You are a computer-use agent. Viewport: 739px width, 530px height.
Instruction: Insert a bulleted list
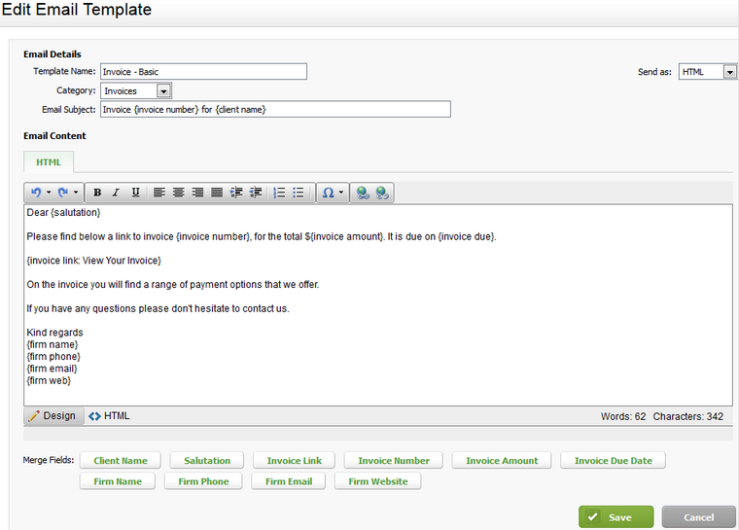point(299,193)
